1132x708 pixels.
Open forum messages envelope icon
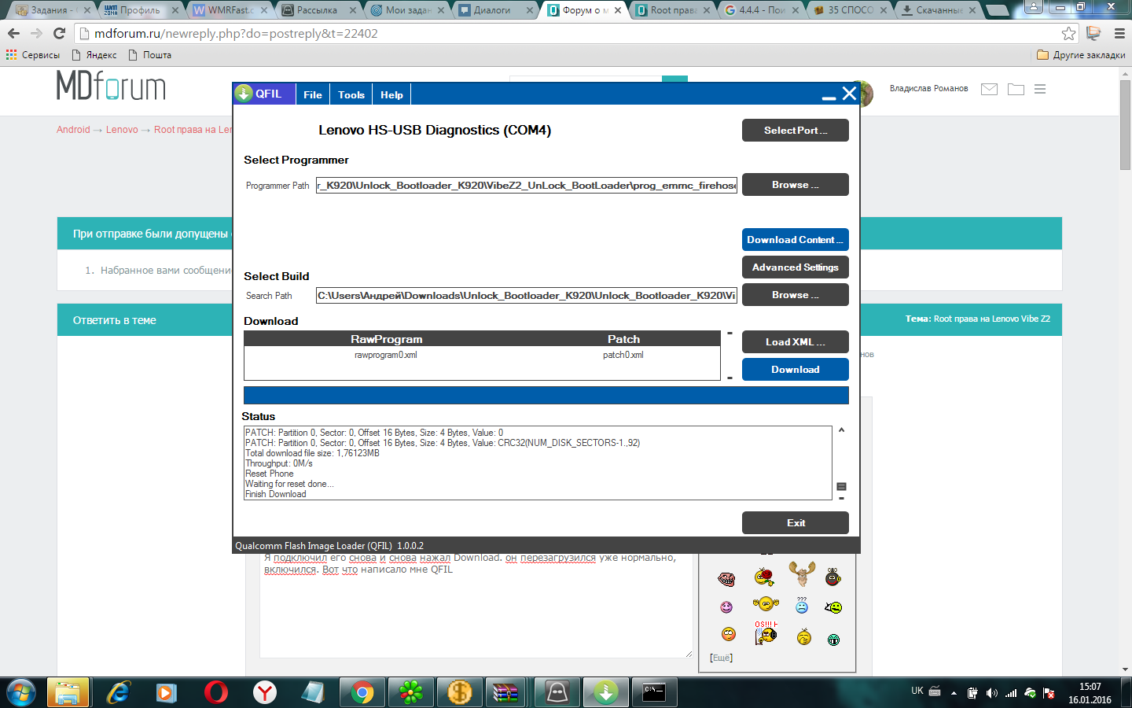(x=990, y=90)
